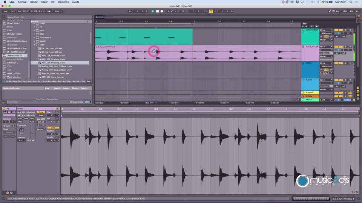Viewport: 362px width, 203px height.
Task: Click the Wi-Fi icon in the menu bar
Action: 302,2
